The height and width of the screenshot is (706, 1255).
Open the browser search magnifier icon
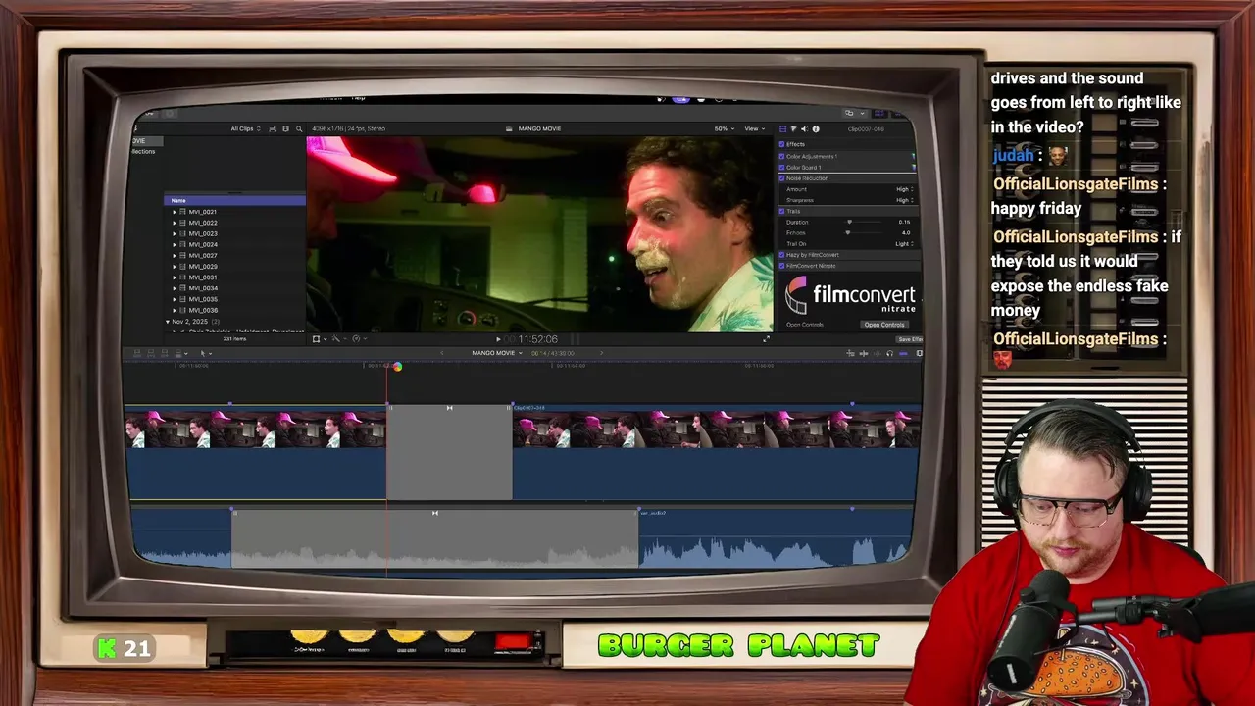coord(299,128)
